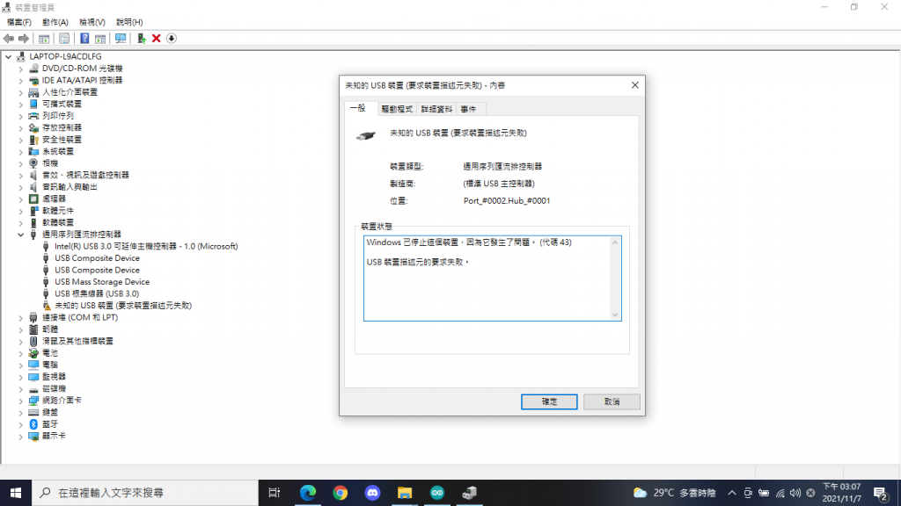Viewport: 901px width, 506px height.
Task: Select the 監視器 category label
Action: point(54,376)
